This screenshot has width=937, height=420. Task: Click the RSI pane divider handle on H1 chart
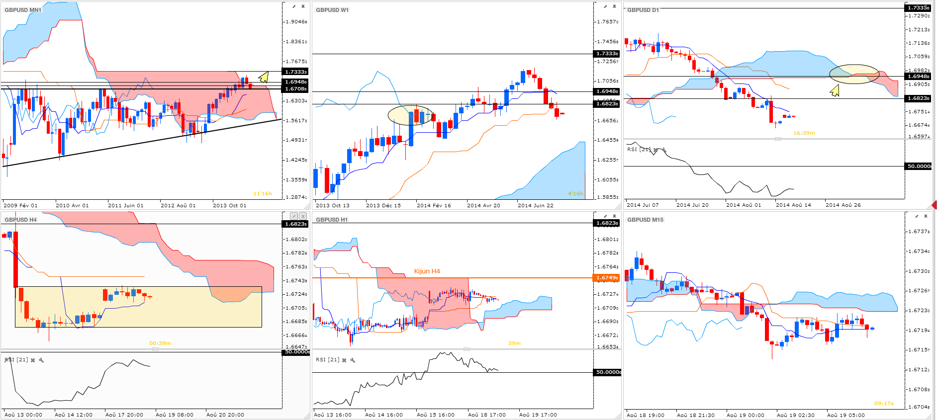pos(467,349)
